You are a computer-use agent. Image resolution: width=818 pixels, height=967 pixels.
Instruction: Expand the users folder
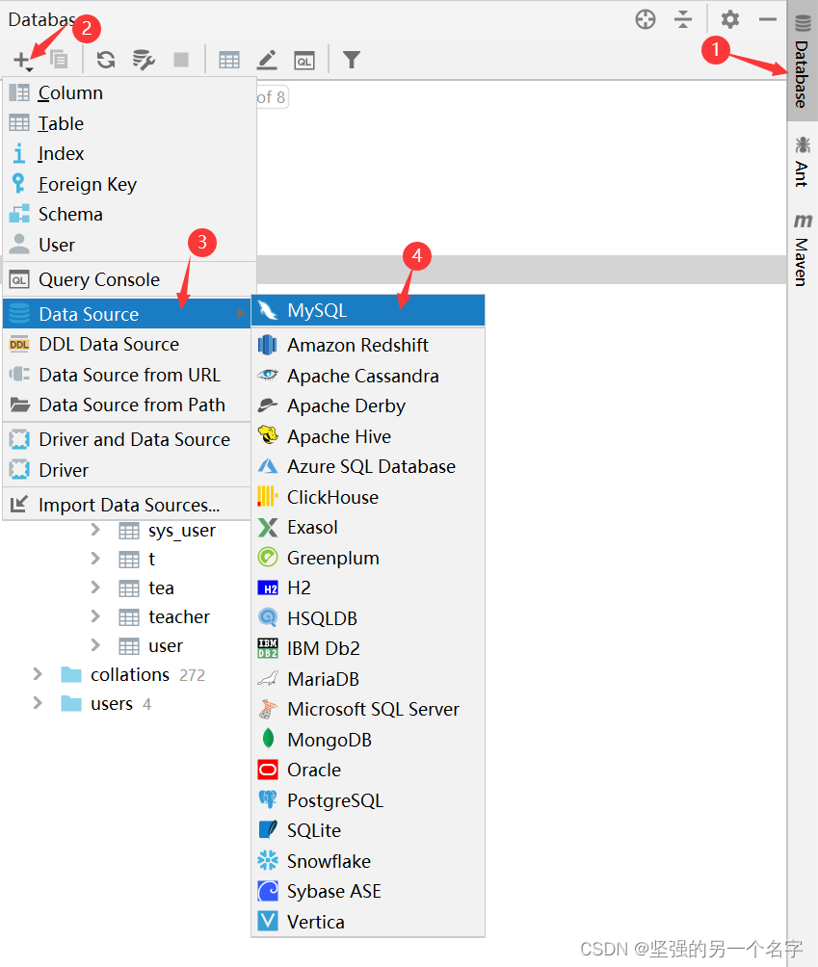[38, 703]
